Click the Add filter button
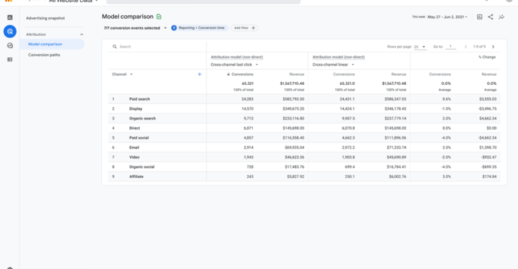Image resolution: width=518 pixels, height=269 pixels. point(244,28)
